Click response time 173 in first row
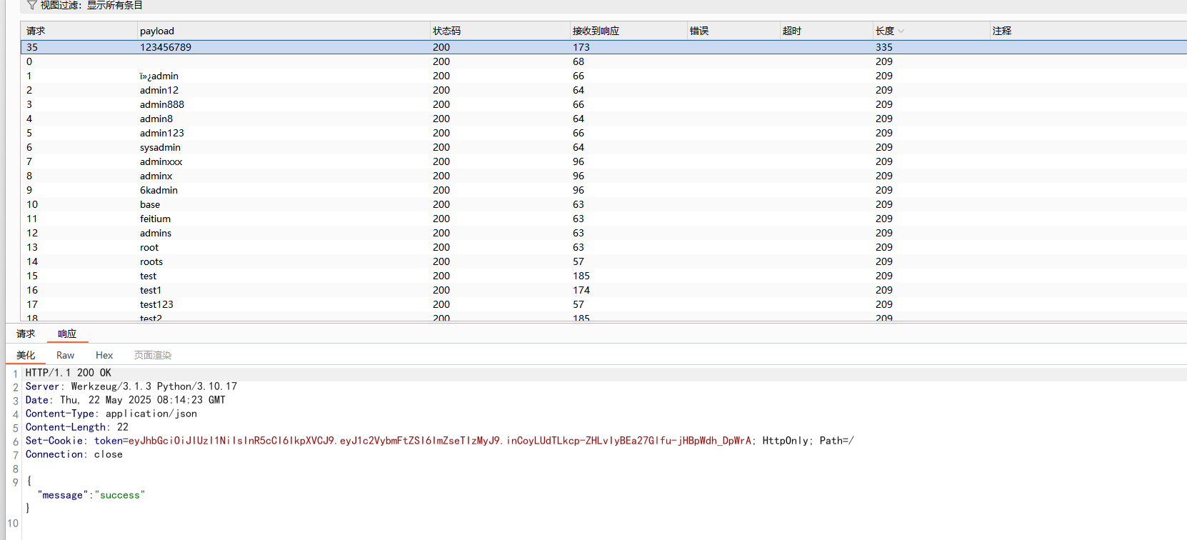 581,47
